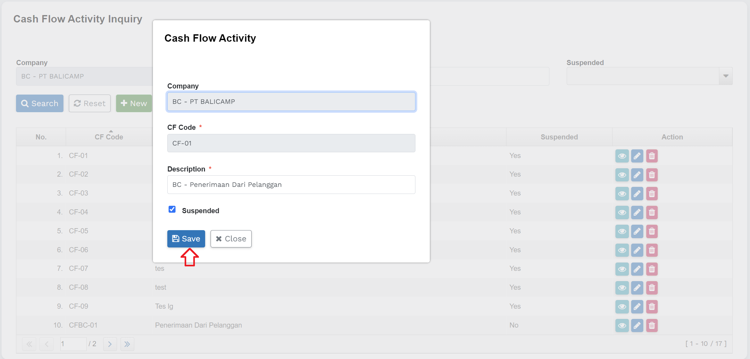The width and height of the screenshot is (750, 359).
Task: Click the view eye icon for CF-02
Action: [x=622, y=175]
